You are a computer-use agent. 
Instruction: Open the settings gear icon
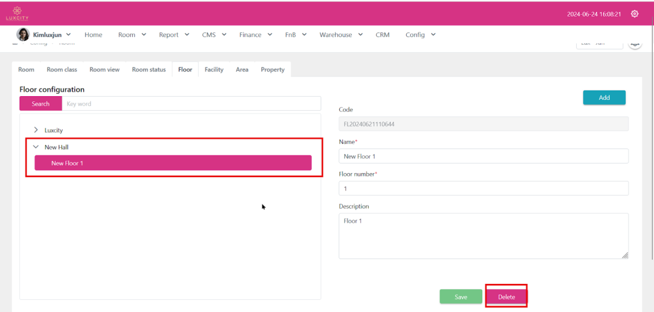pyautogui.click(x=634, y=13)
